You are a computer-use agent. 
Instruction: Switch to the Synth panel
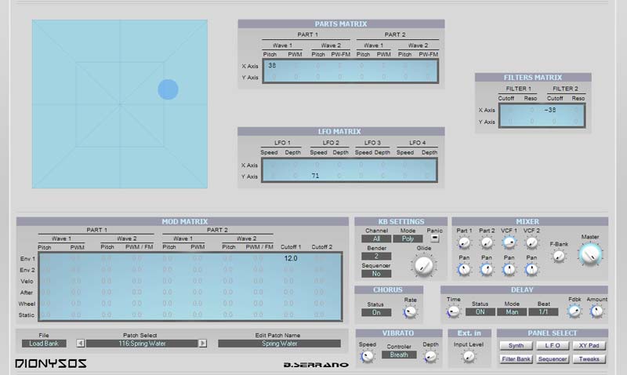[x=516, y=345]
